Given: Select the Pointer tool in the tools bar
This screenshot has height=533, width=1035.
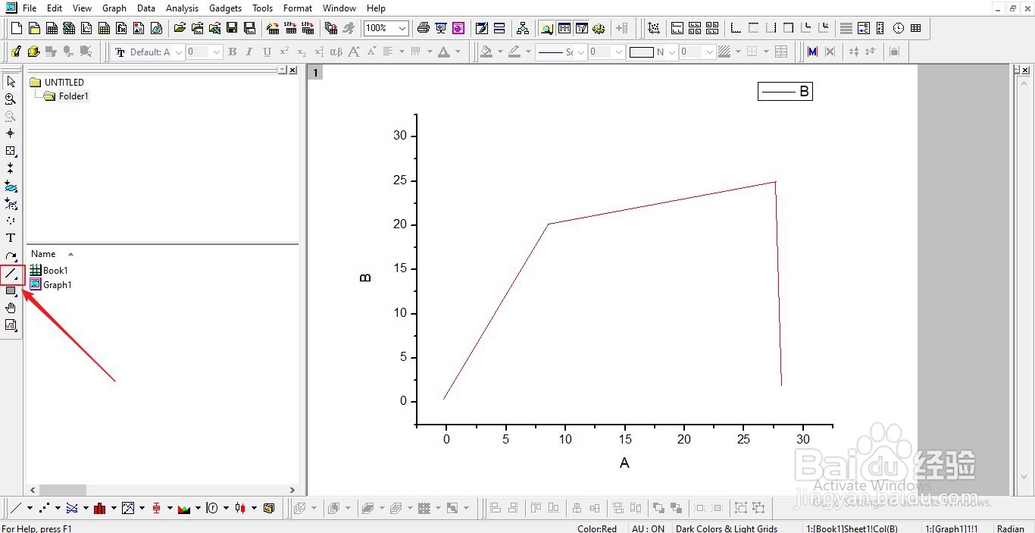Looking at the screenshot, I should [11, 81].
